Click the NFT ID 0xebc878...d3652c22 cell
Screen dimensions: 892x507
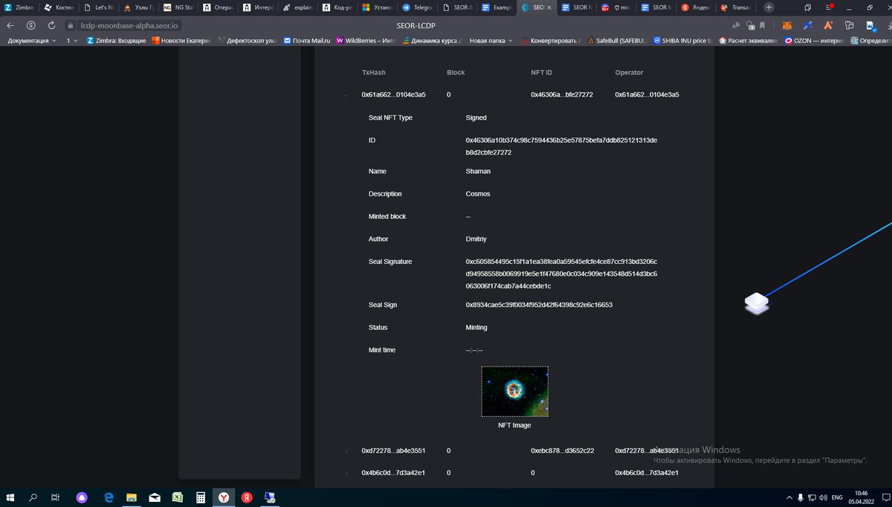pyautogui.click(x=561, y=451)
